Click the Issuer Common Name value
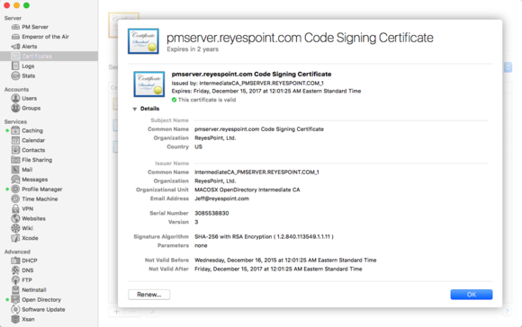The image size is (522, 327). click(256, 172)
